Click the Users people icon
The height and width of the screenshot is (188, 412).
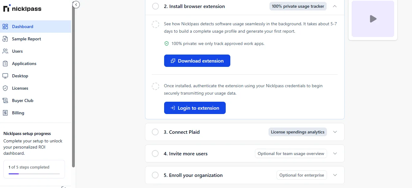[5, 51]
